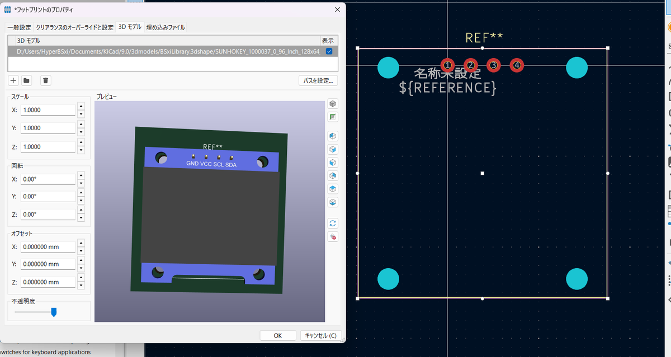The height and width of the screenshot is (357, 671).
Task: Select pad 3 in footprint editor
Action: (x=493, y=65)
